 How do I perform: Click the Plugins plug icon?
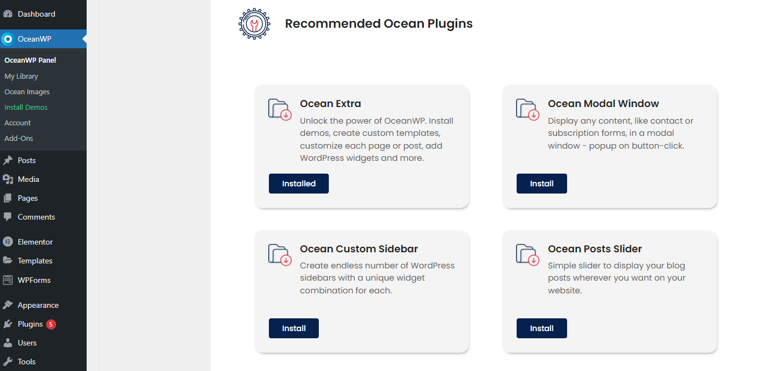point(8,324)
